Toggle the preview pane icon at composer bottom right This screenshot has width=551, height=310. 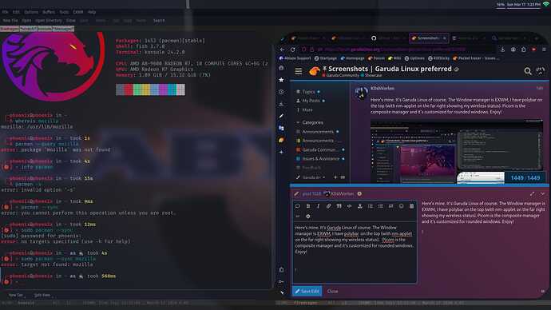(x=543, y=291)
